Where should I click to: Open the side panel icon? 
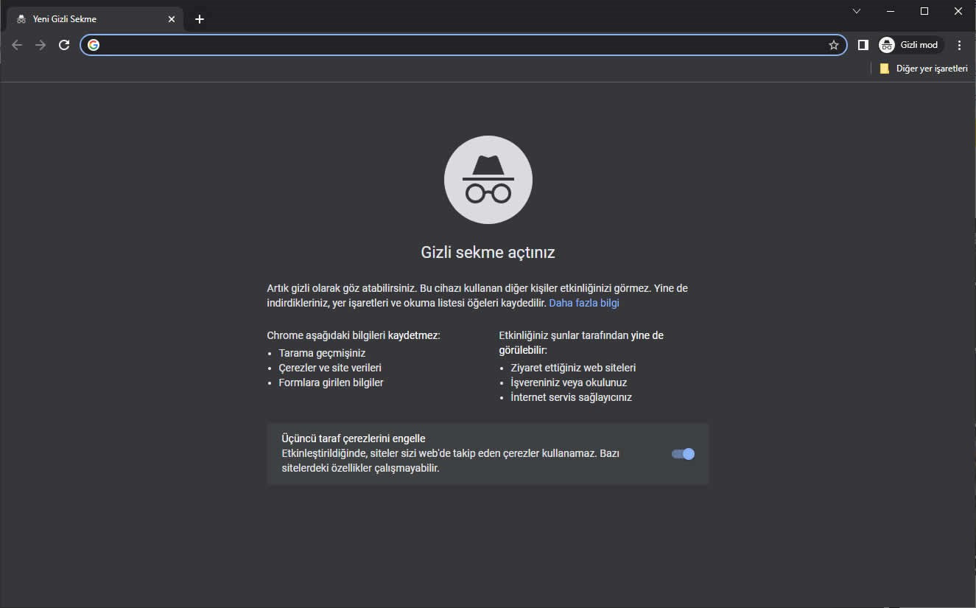coord(863,45)
